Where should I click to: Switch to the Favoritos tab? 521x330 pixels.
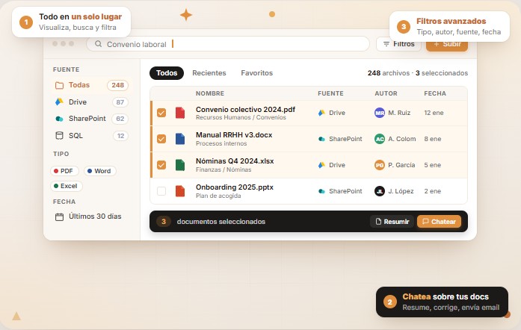(x=256, y=73)
